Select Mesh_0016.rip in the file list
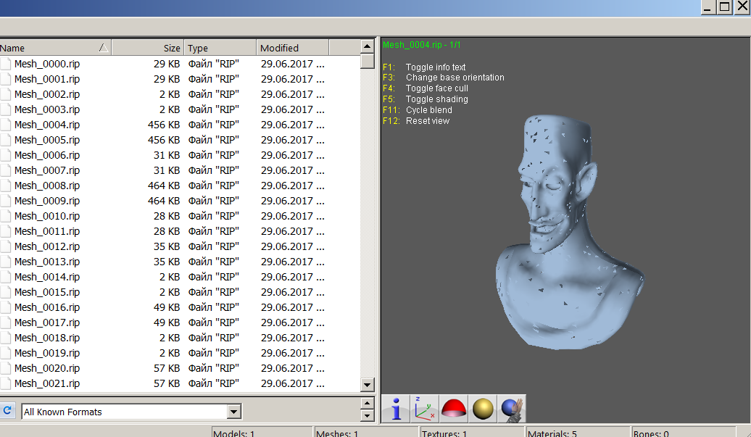This screenshot has height=437, width=751. 47,307
